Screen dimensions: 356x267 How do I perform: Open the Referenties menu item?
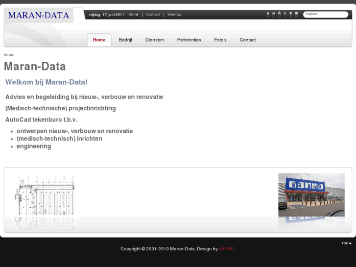(x=189, y=40)
